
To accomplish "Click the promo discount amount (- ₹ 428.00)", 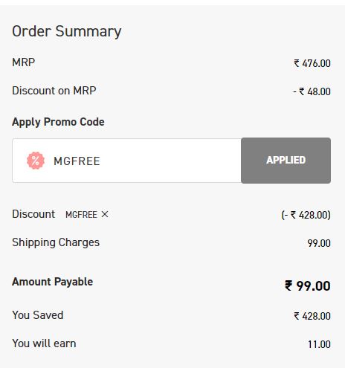I will click(x=306, y=215).
